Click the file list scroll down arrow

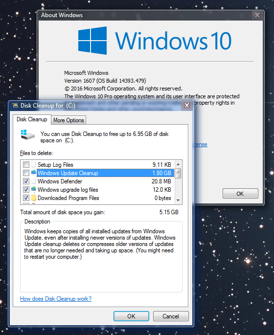[x=178, y=200]
